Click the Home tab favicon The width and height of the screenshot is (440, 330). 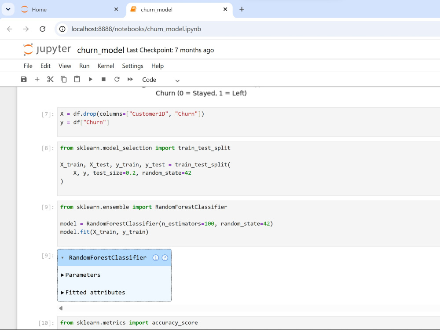25,9
